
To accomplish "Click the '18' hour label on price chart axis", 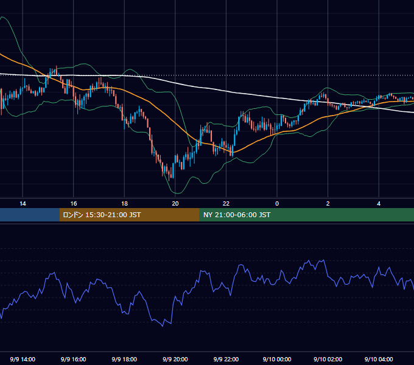I will click(x=124, y=204).
